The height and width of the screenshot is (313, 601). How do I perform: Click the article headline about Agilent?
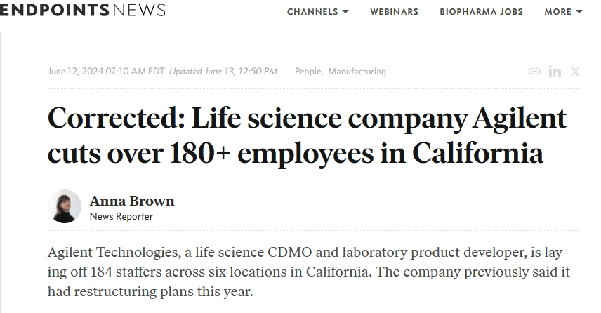307,135
